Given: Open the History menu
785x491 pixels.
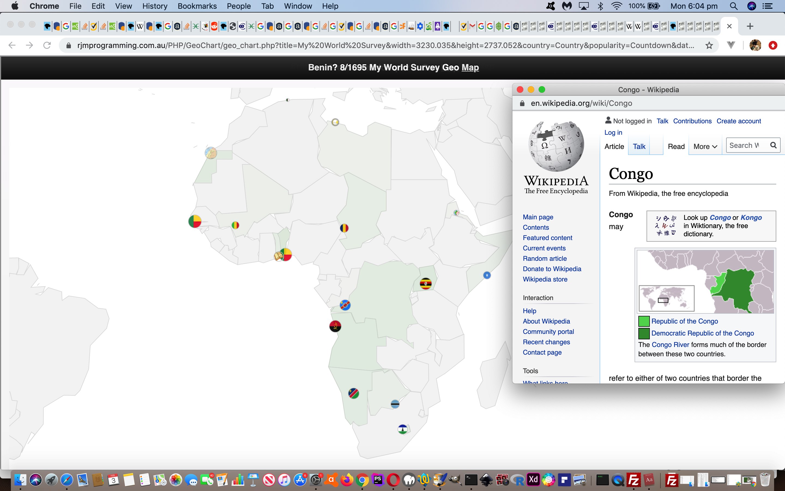Looking at the screenshot, I should click(155, 6).
